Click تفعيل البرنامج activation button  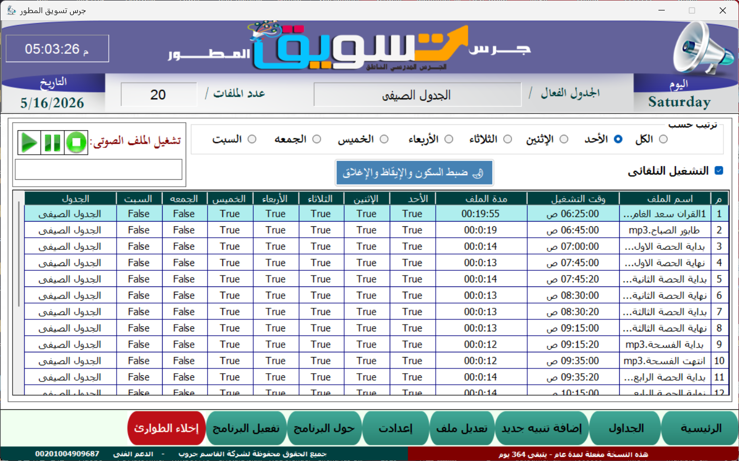click(x=246, y=428)
